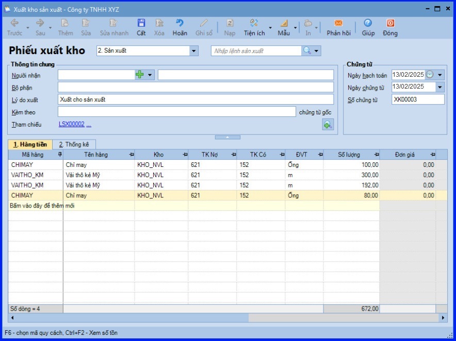
Task: Open reference link LSX00002
Action: click(72, 124)
